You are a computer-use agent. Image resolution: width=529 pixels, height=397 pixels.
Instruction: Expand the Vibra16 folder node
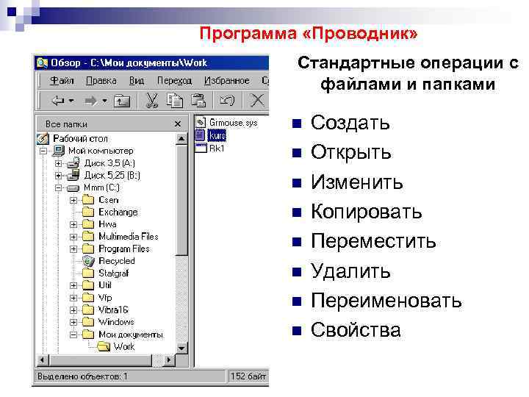tap(73, 310)
